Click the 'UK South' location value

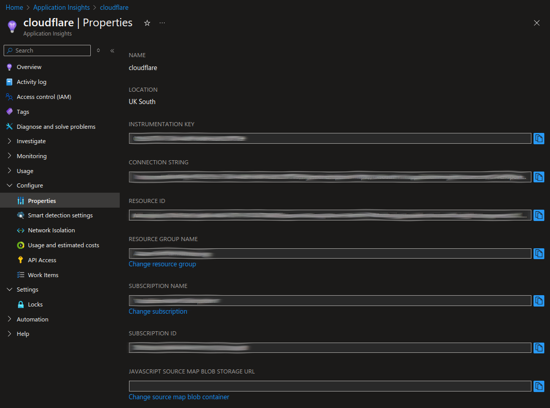click(142, 101)
